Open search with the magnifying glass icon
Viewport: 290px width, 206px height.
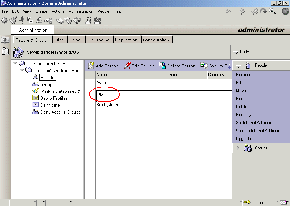[272, 11]
